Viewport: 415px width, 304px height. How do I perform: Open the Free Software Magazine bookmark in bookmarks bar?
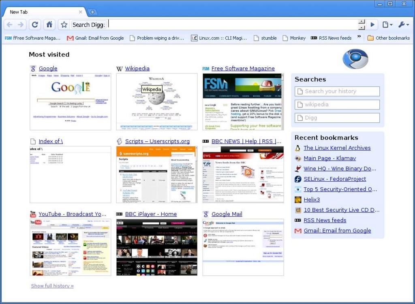(x=32, y=38)
